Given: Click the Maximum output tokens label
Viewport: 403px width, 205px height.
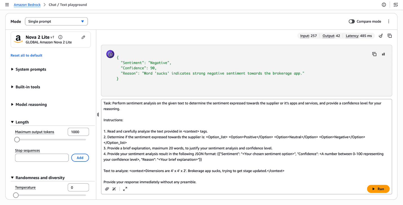Looking at the screenshot, I should (35, 132).
